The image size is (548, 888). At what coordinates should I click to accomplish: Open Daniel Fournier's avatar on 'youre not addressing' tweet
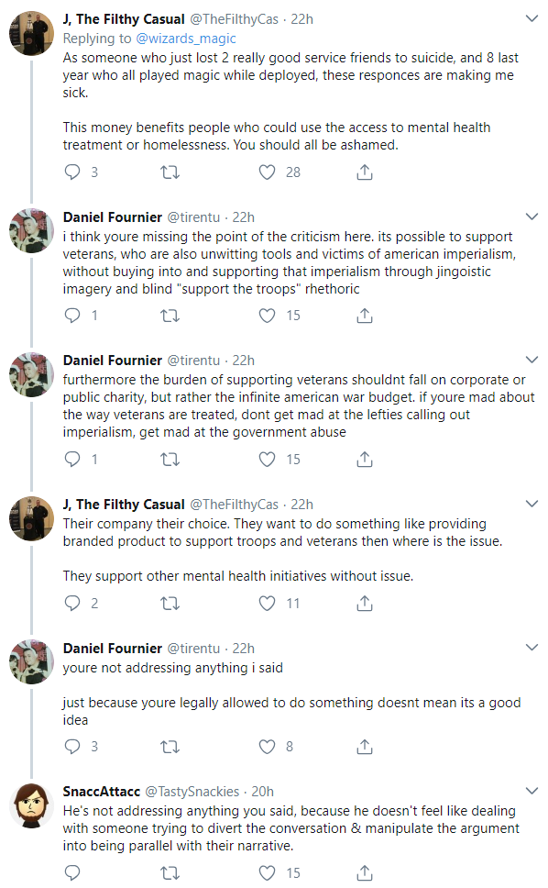32,662
